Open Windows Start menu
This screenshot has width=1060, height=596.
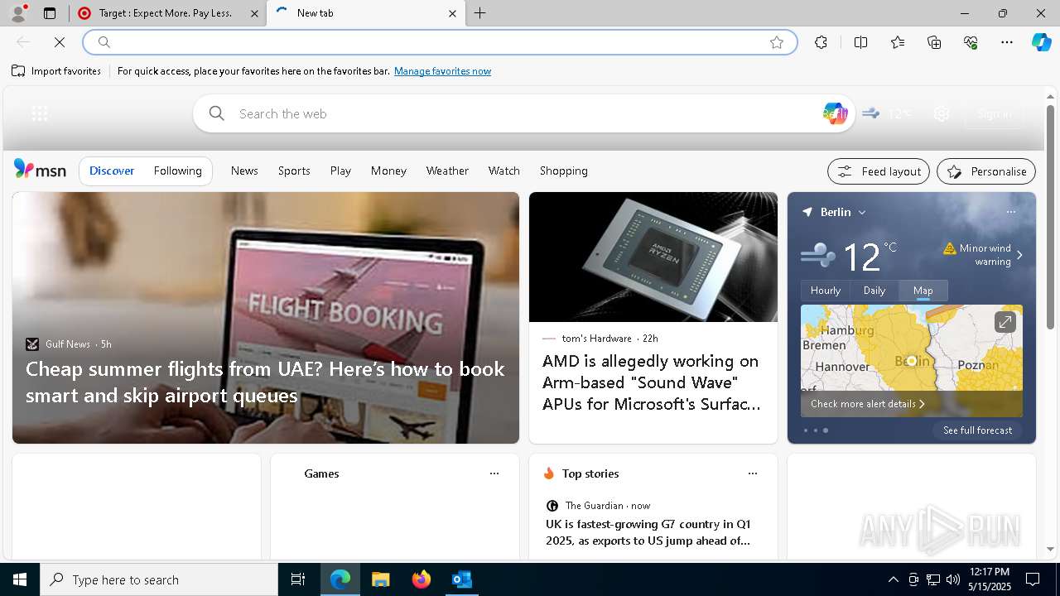(x=20, y=579)
